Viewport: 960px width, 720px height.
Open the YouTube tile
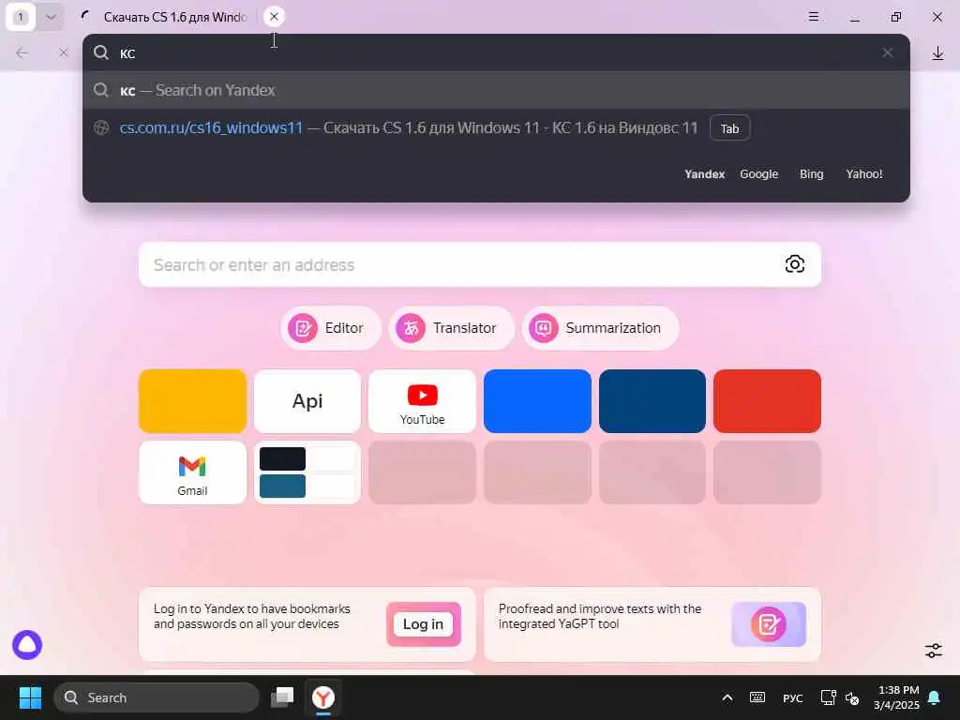tap(422, 401)
